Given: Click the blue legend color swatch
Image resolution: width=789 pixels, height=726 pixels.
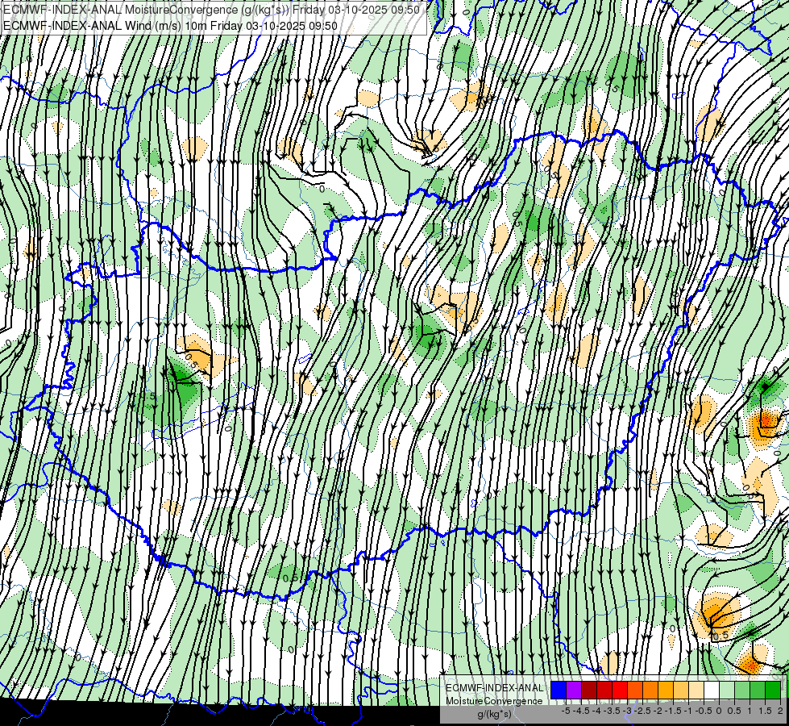Looking at the screenshot, I should [559, 691].
